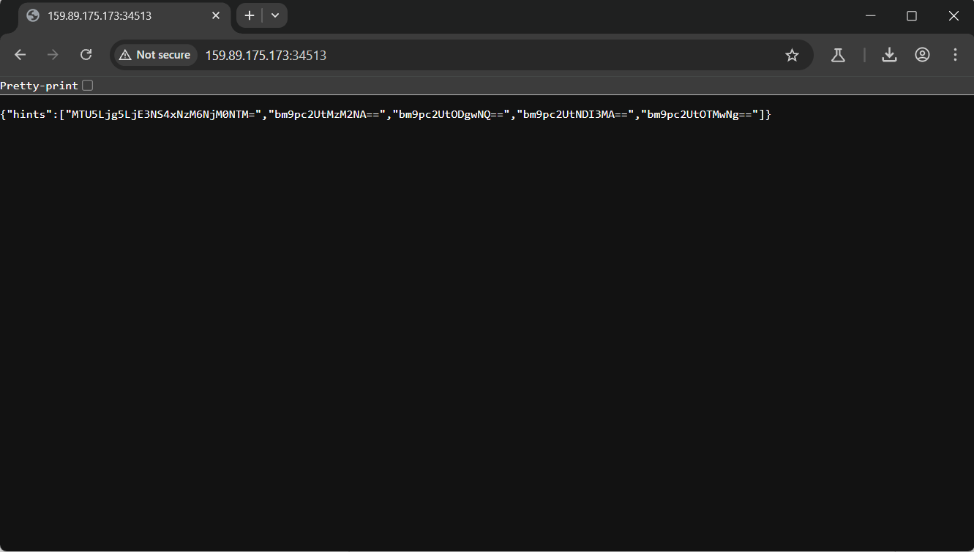Open the Not secure site info
Screen dimensions: 974x552
click(155, 55)
